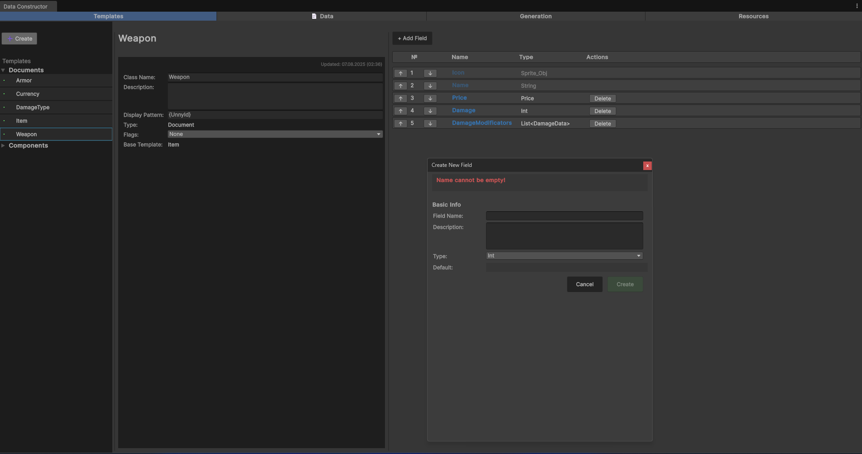Screen dimensions: 862x454
Task: Expand the Components tree section
Action: (4, 146)
